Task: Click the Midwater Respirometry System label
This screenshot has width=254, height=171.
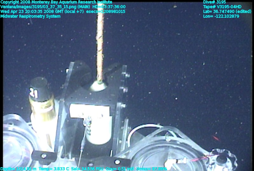Action: 30,16
